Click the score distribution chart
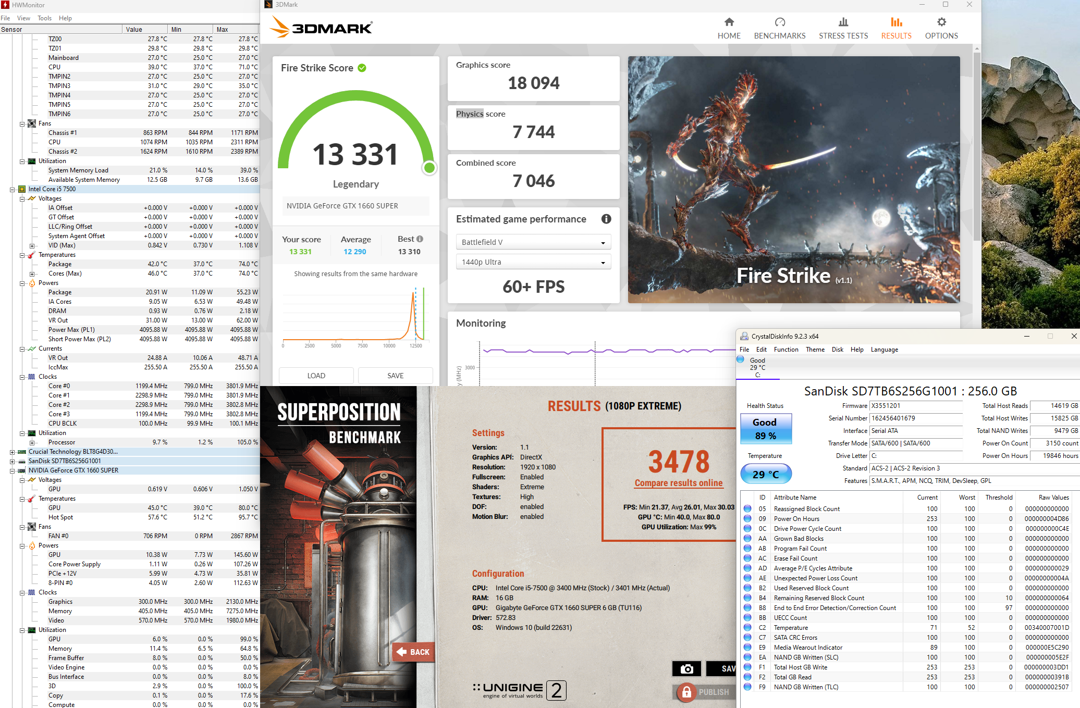 (x=355, y=318)
